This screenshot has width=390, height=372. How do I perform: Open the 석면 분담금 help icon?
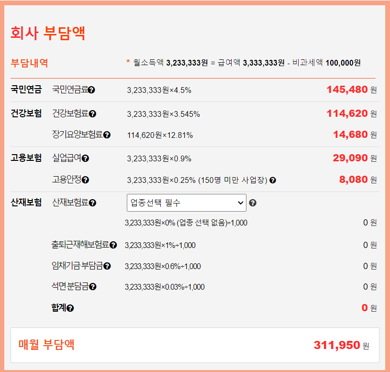point(93,286)
